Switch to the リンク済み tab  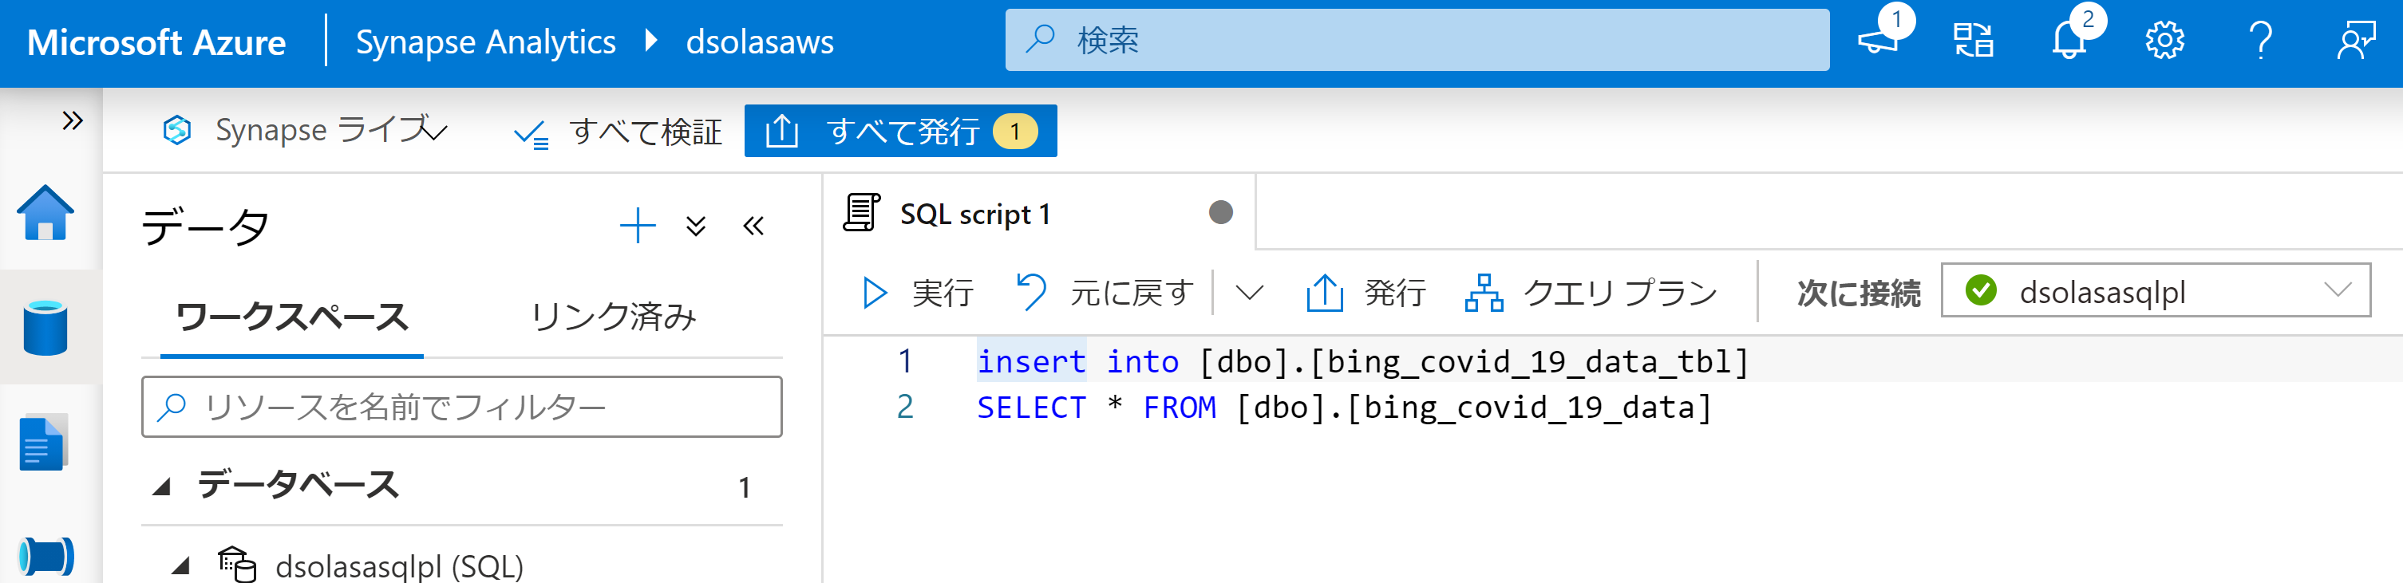[x=613, y=317]
